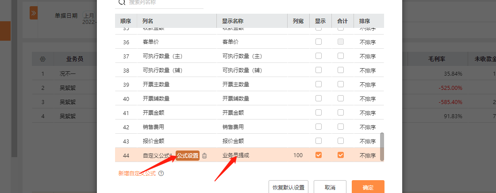Click 公式设置 button on row 44

188,155
